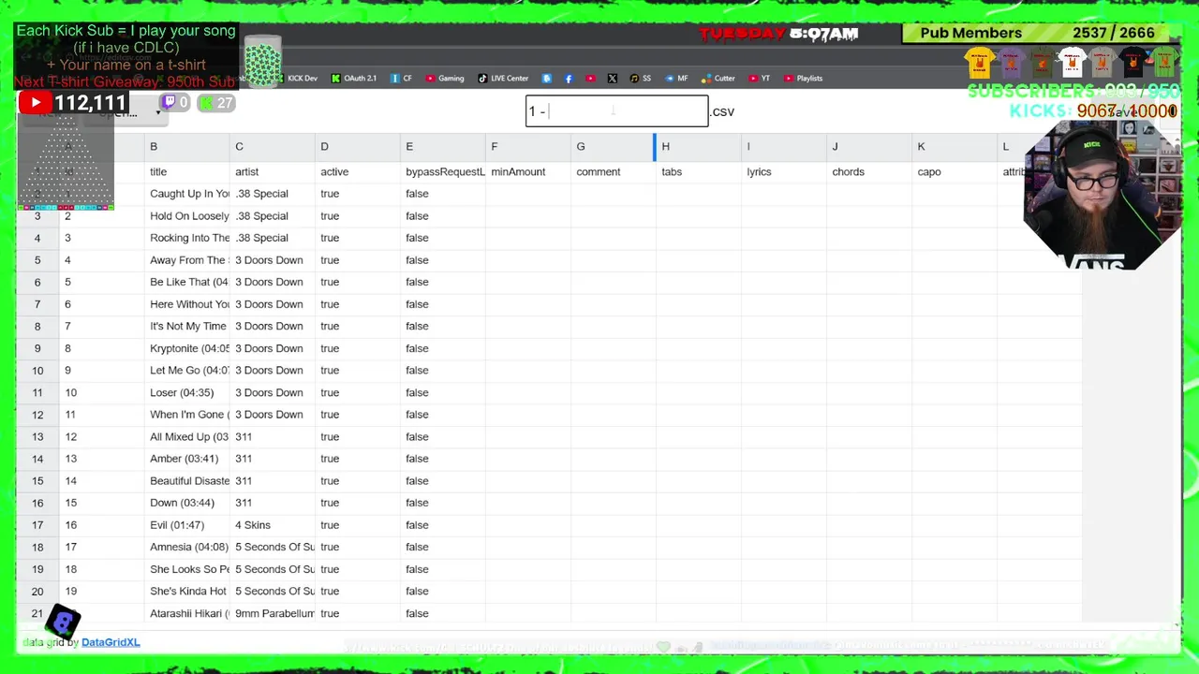Open the TikTok LIVE Center bookmark
This screenshot has width=1199, height=674.
(x=503, y=79)
